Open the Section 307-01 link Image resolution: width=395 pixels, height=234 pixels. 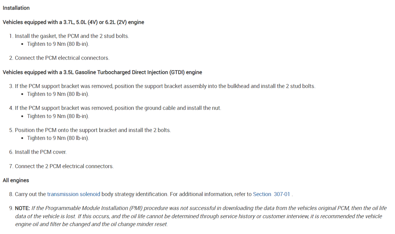[272, 194]
